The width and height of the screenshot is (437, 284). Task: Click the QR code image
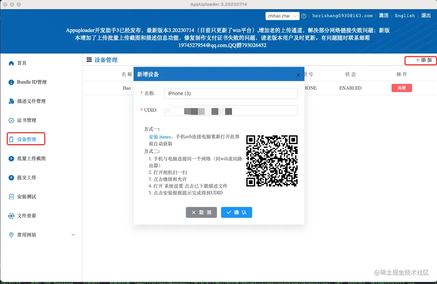tap(272, 161)
